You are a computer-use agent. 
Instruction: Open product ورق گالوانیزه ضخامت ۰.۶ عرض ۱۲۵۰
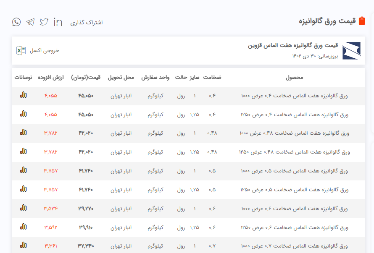pyautogui.click(x=294, y=227)
